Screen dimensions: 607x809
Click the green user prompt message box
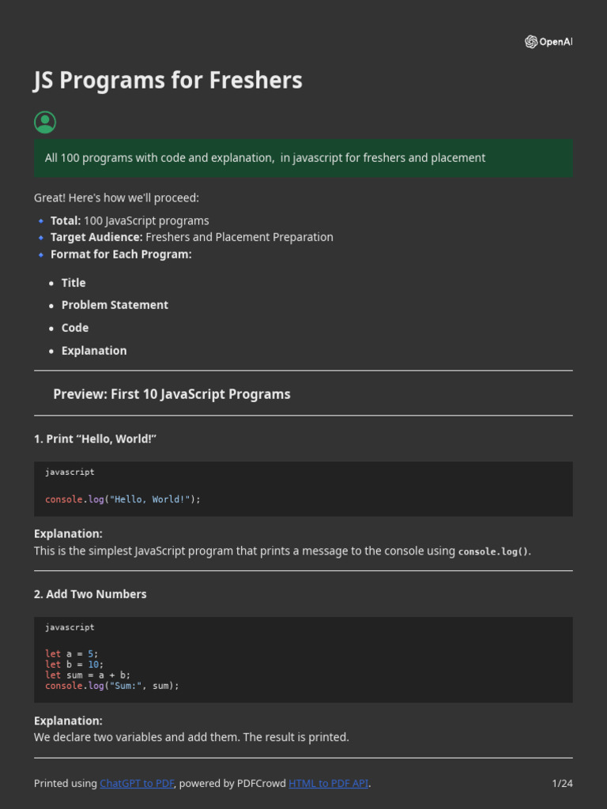(x=303, y=158)
